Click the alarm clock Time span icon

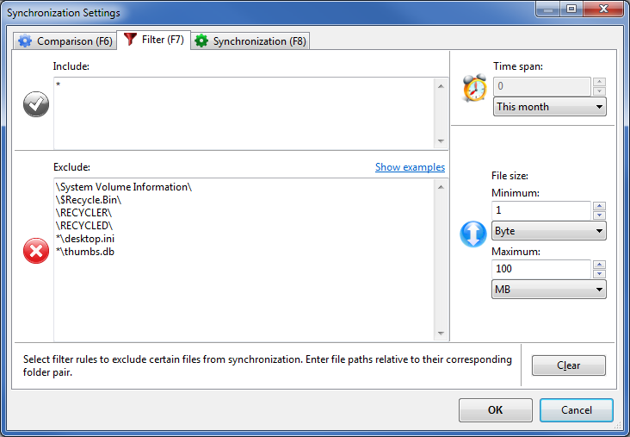(474, 88)
